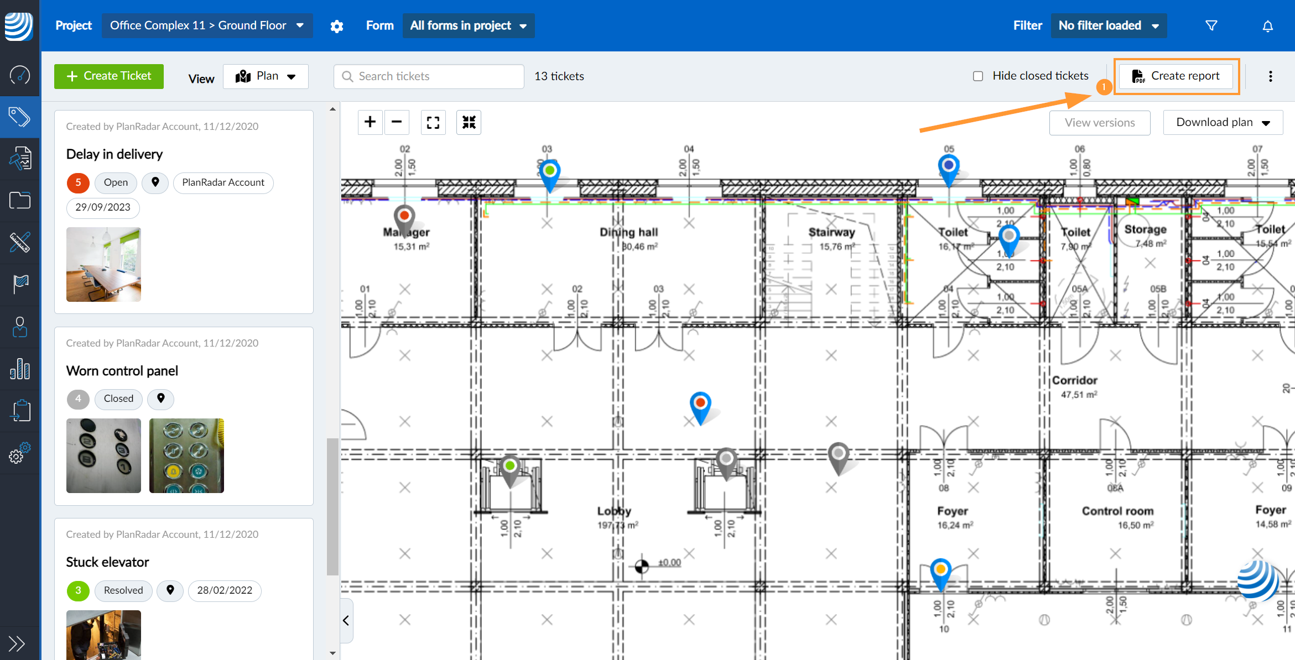This screenshot has width=1295, height=660.
Task: Open the statistics bar chart sidebar icon
Action: click(x=20, y=369)
